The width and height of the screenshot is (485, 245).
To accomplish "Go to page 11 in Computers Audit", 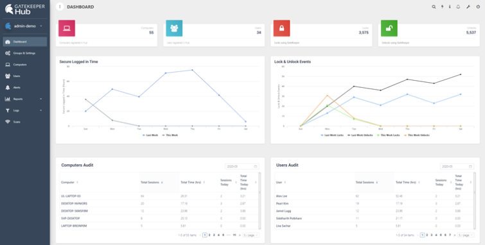I will click(234, 235).
